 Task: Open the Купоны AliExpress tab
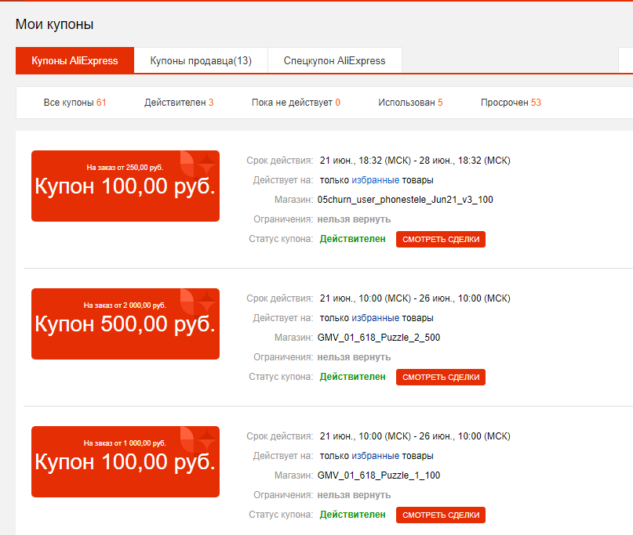coord(75,60)
